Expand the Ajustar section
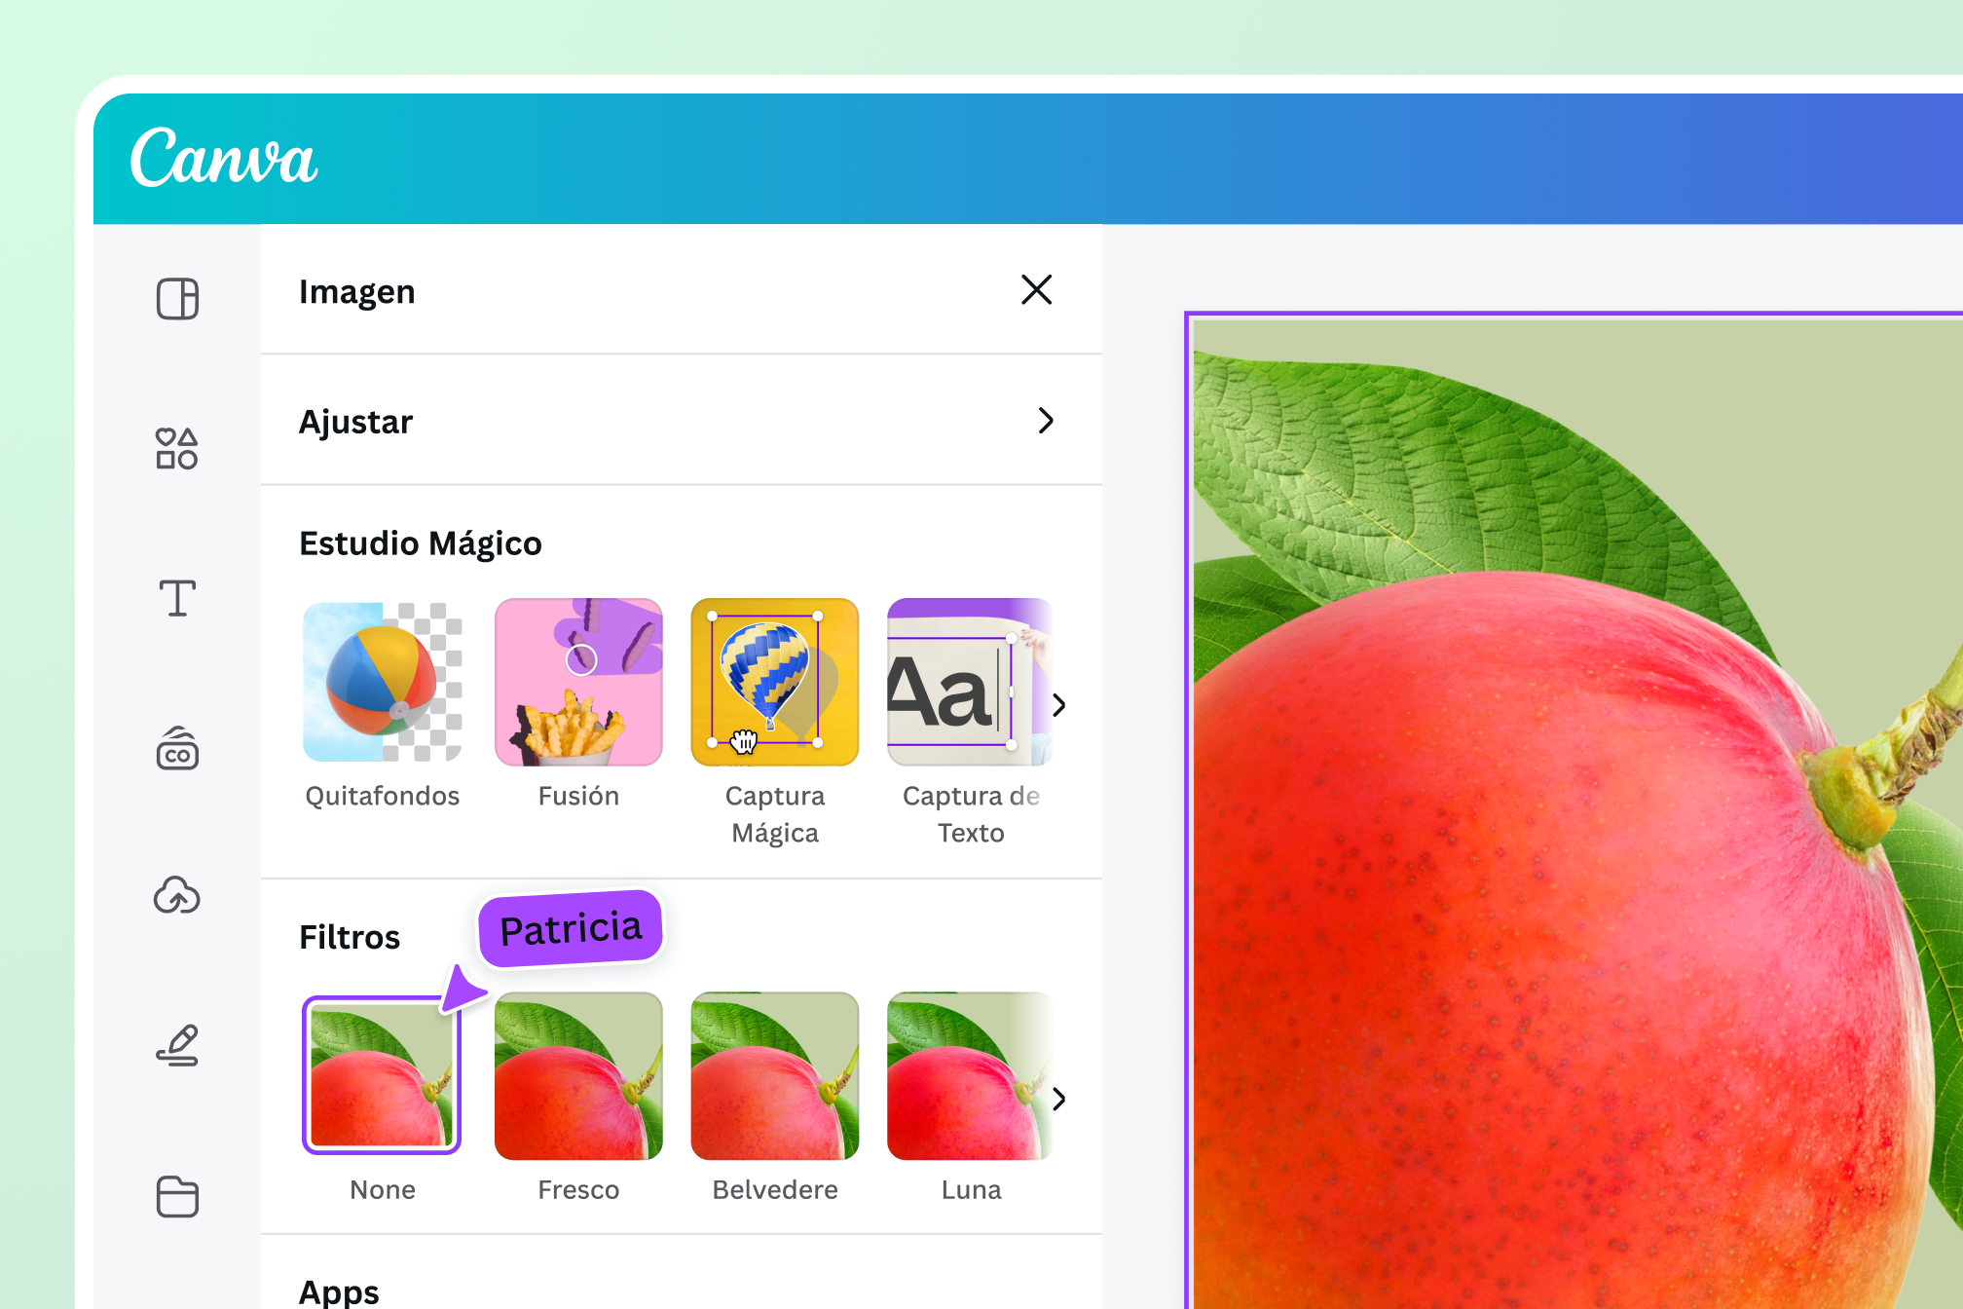 681,421
